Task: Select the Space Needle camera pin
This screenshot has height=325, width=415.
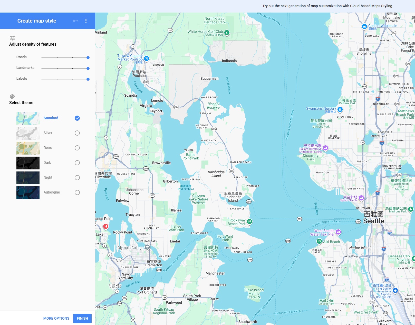Action: 361,198
